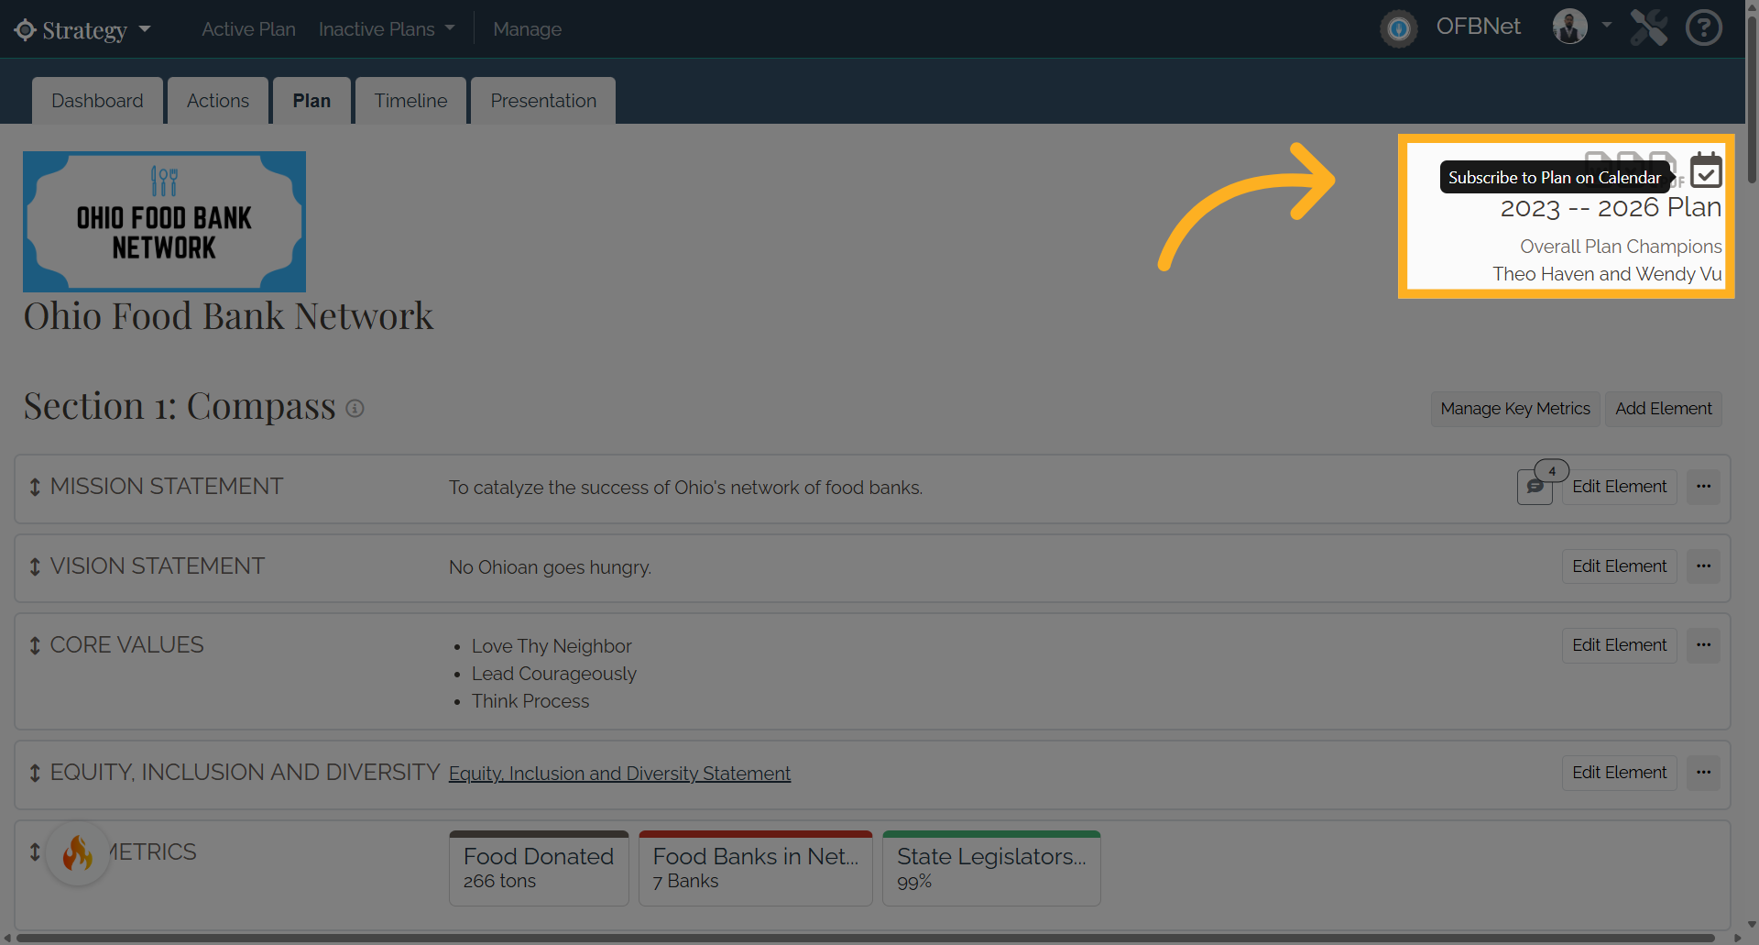Open the user profile avatar menu

click(1569, 27)
